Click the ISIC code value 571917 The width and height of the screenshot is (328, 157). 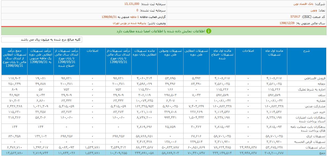(295, 17)
